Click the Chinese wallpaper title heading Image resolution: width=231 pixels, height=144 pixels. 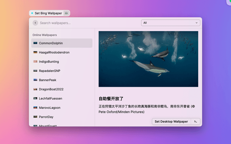(111, 98)
